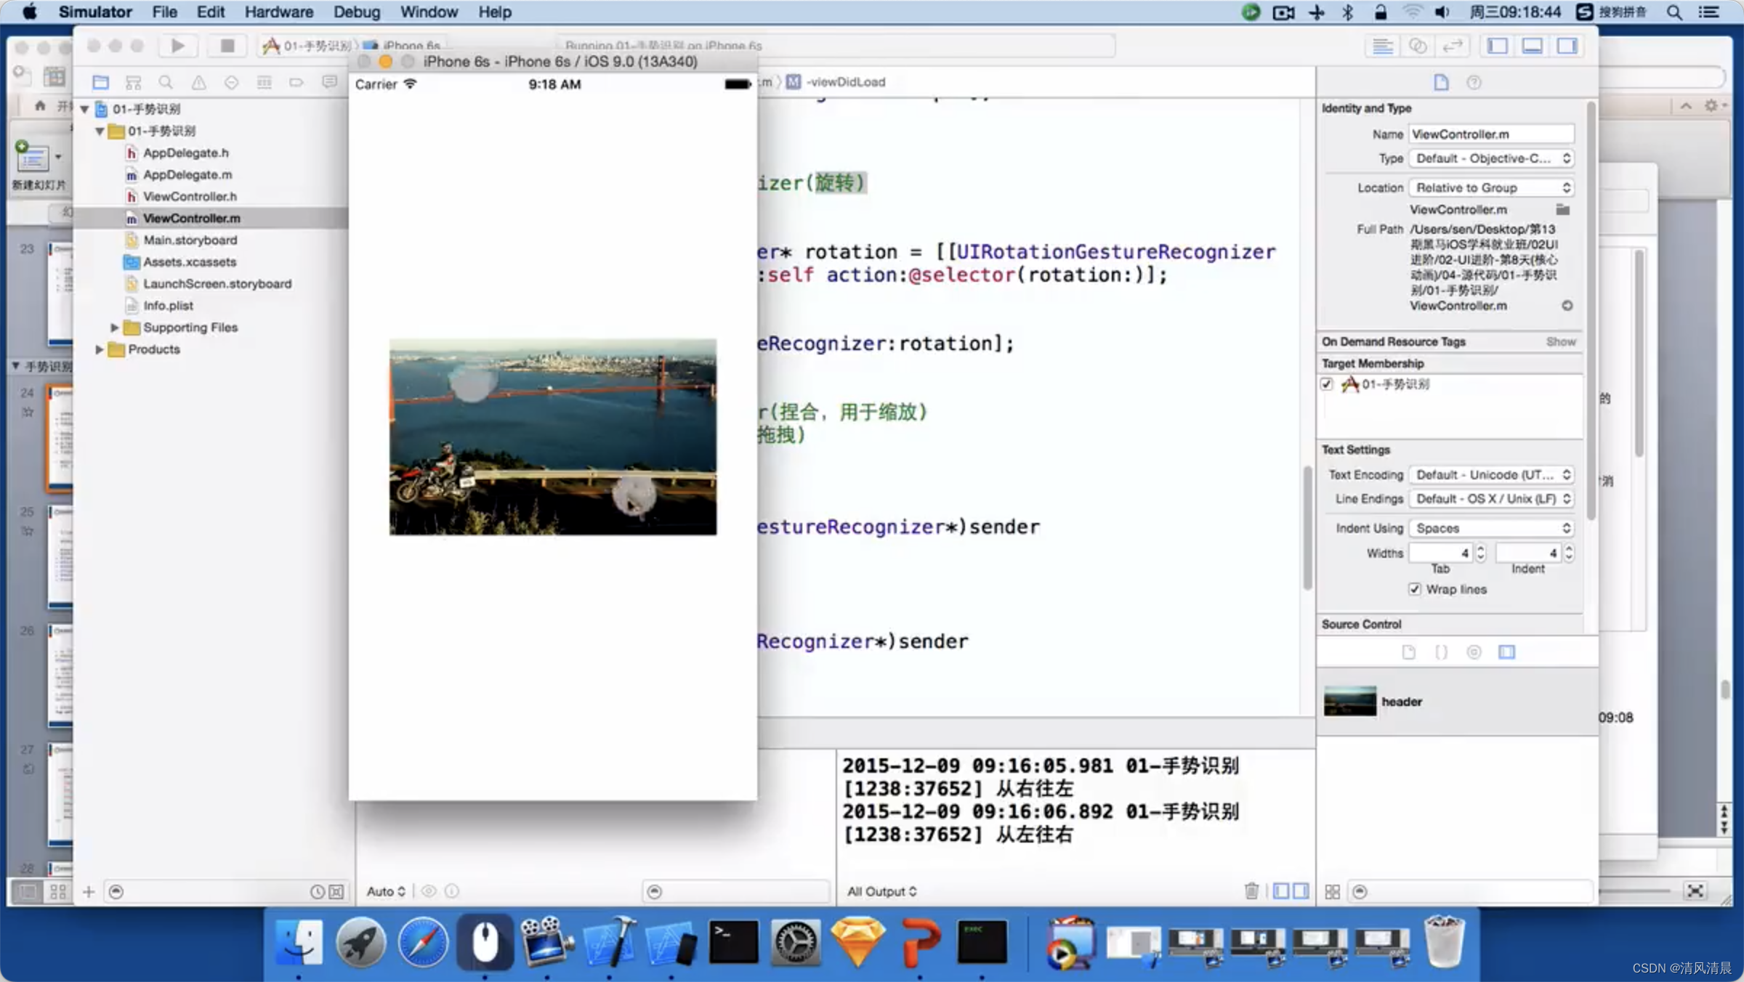Show the Object library
The height and width of the screenshot is (982, 1744).
pos(1474,652)
